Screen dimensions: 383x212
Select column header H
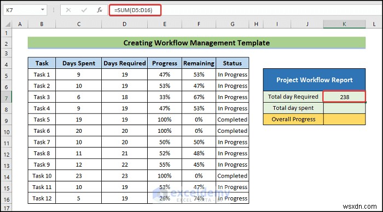point(256,24)
